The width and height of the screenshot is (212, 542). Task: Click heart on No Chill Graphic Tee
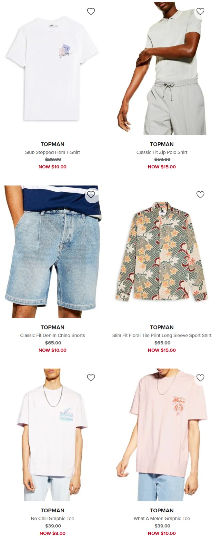point(91,377)
